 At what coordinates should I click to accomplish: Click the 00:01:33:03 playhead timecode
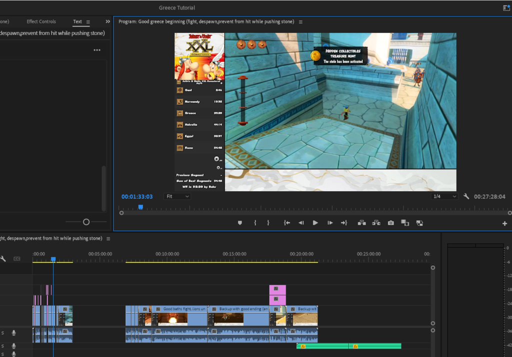(x=137, y=197)
